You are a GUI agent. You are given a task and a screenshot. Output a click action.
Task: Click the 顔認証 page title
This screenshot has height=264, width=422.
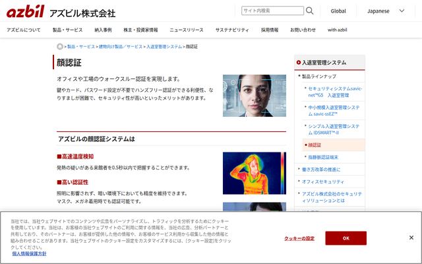click(69, 63)
